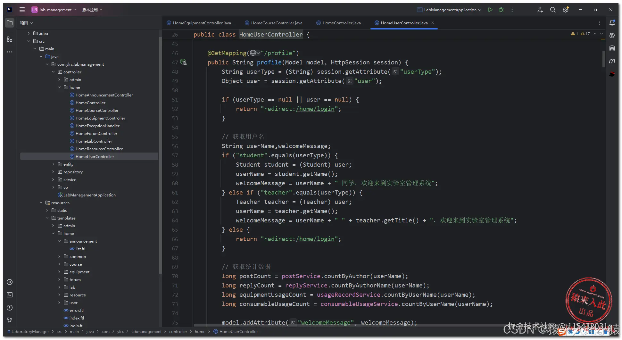Show more tool windows ellipsis

click(x=10, y=52)
